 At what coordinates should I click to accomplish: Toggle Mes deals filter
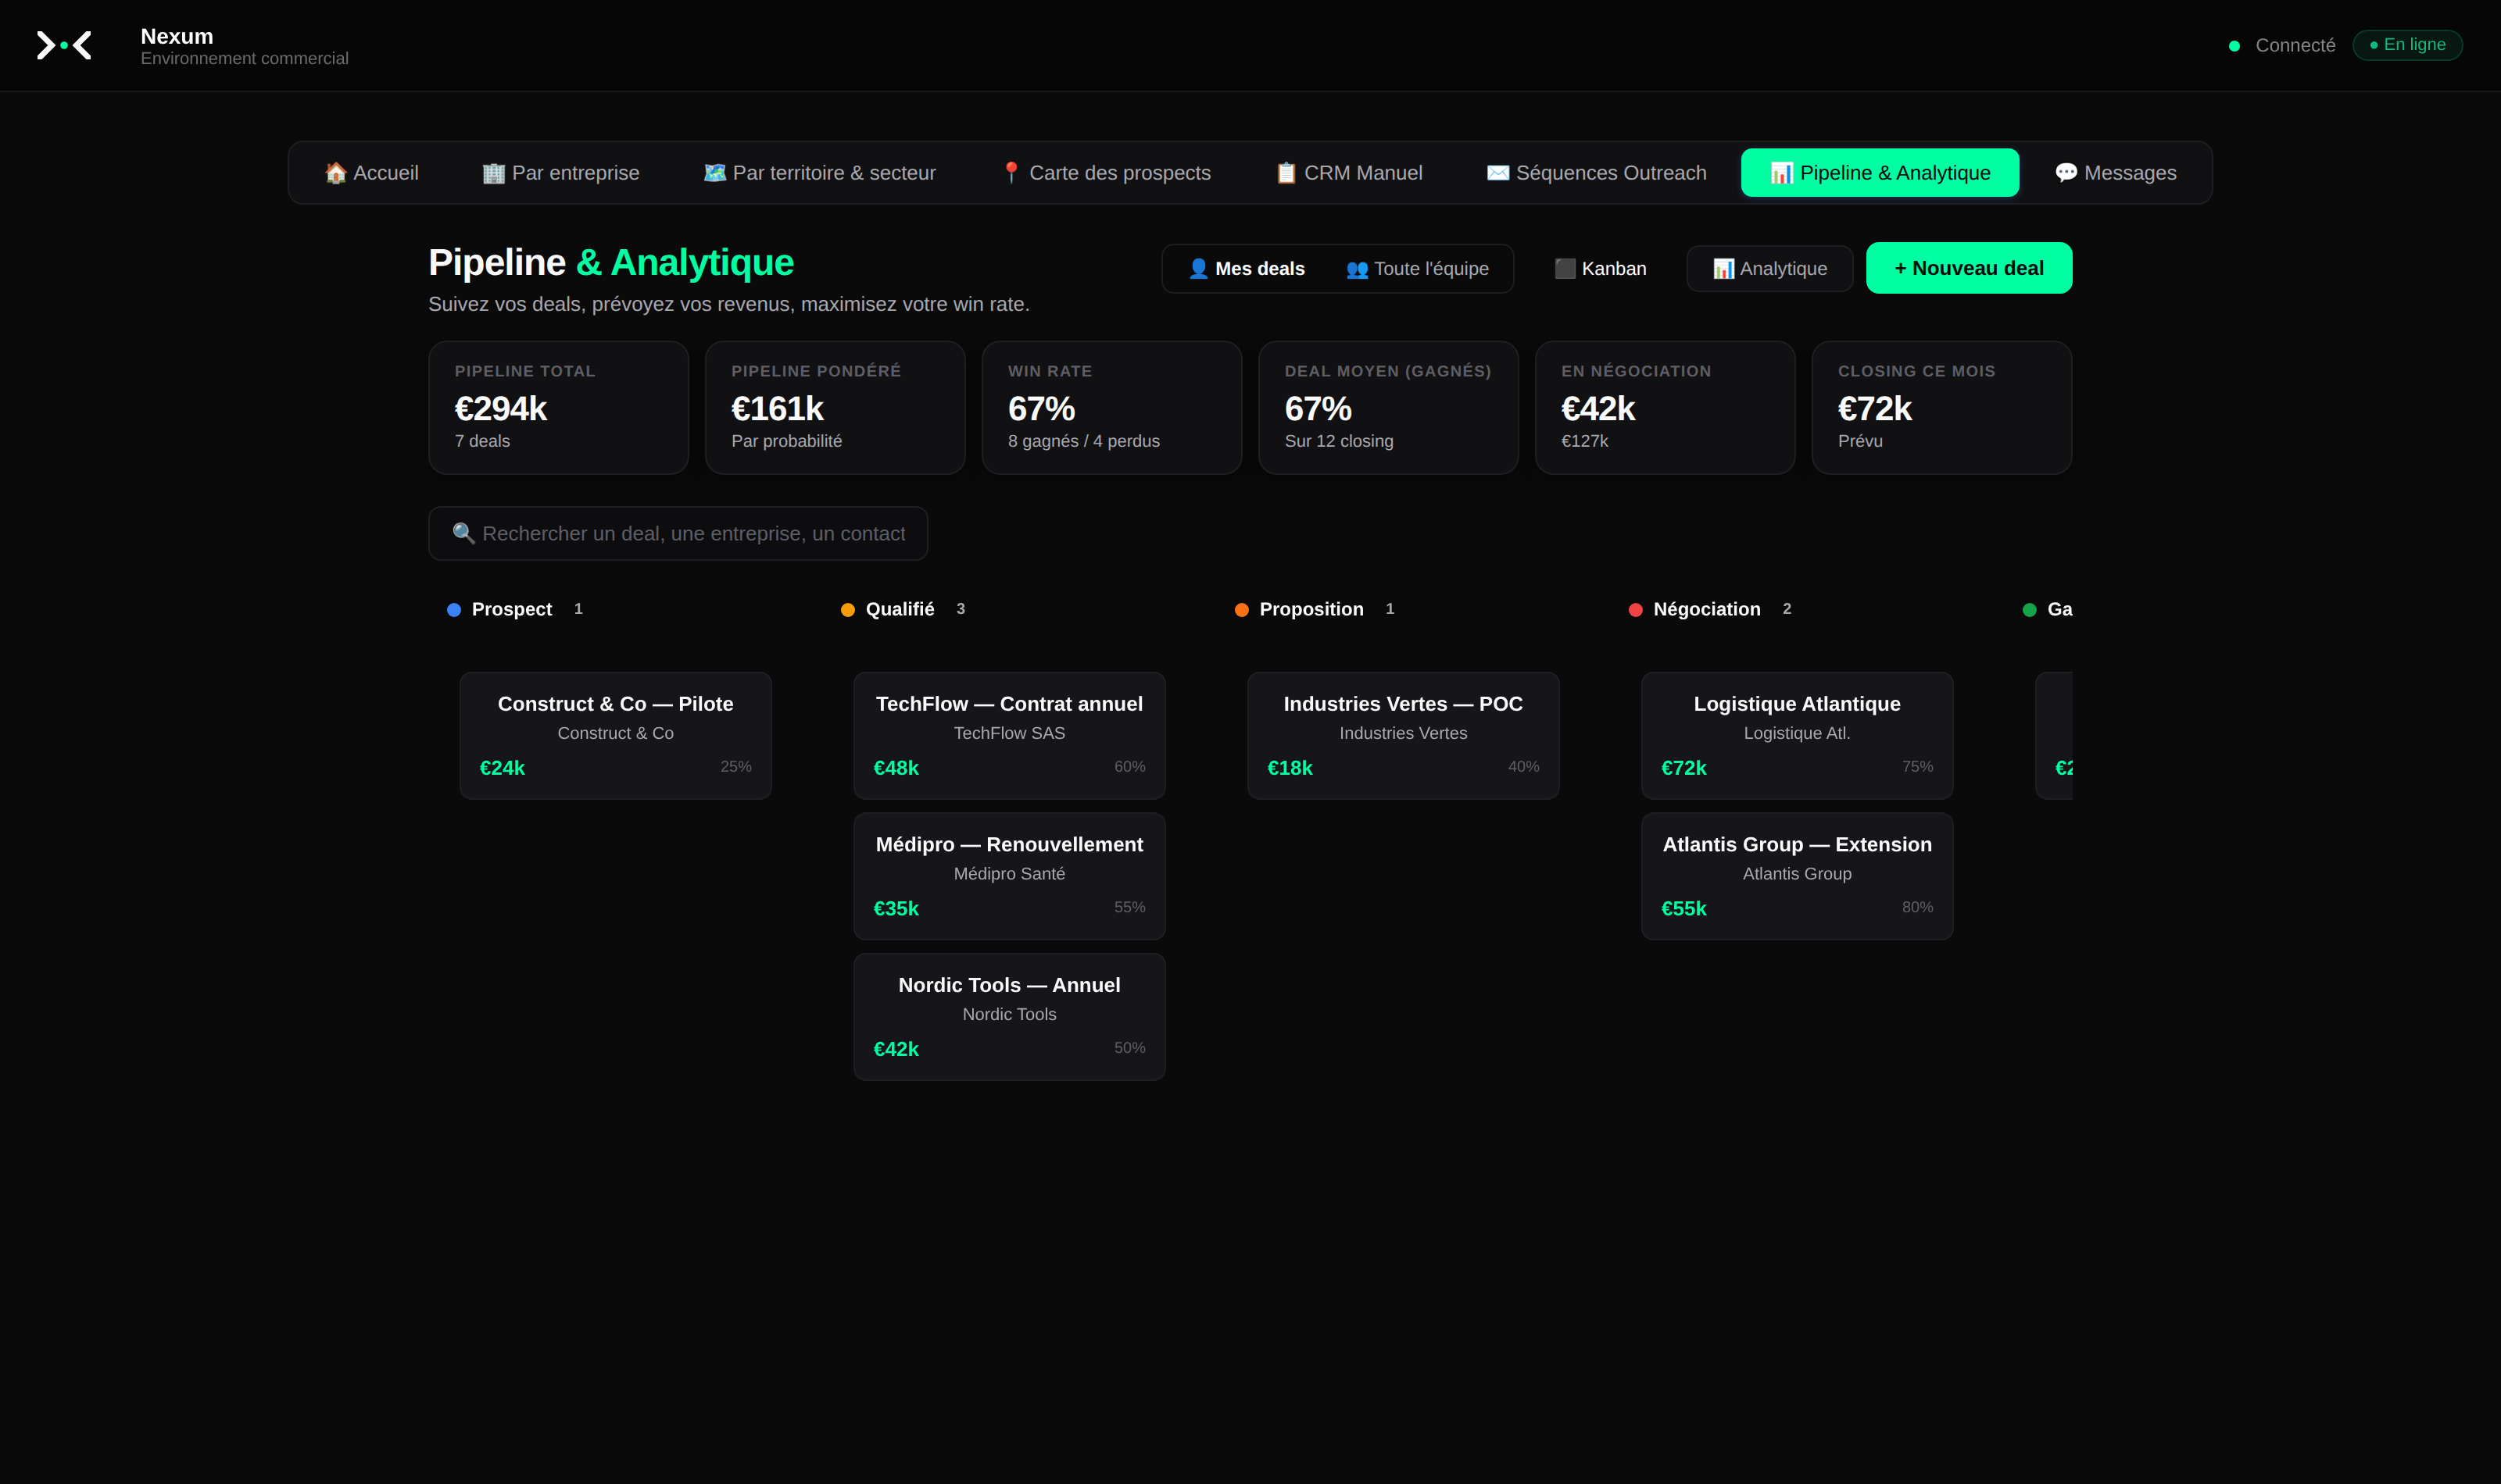point(1246,269)
